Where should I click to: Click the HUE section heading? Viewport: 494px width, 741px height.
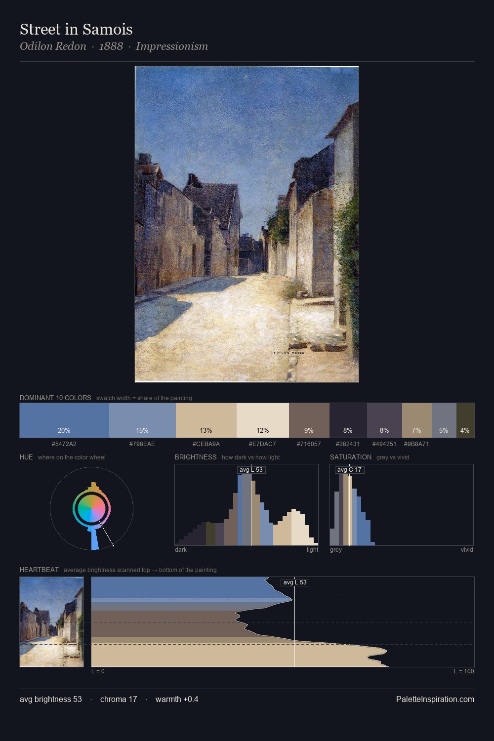[x=26, y=457]
